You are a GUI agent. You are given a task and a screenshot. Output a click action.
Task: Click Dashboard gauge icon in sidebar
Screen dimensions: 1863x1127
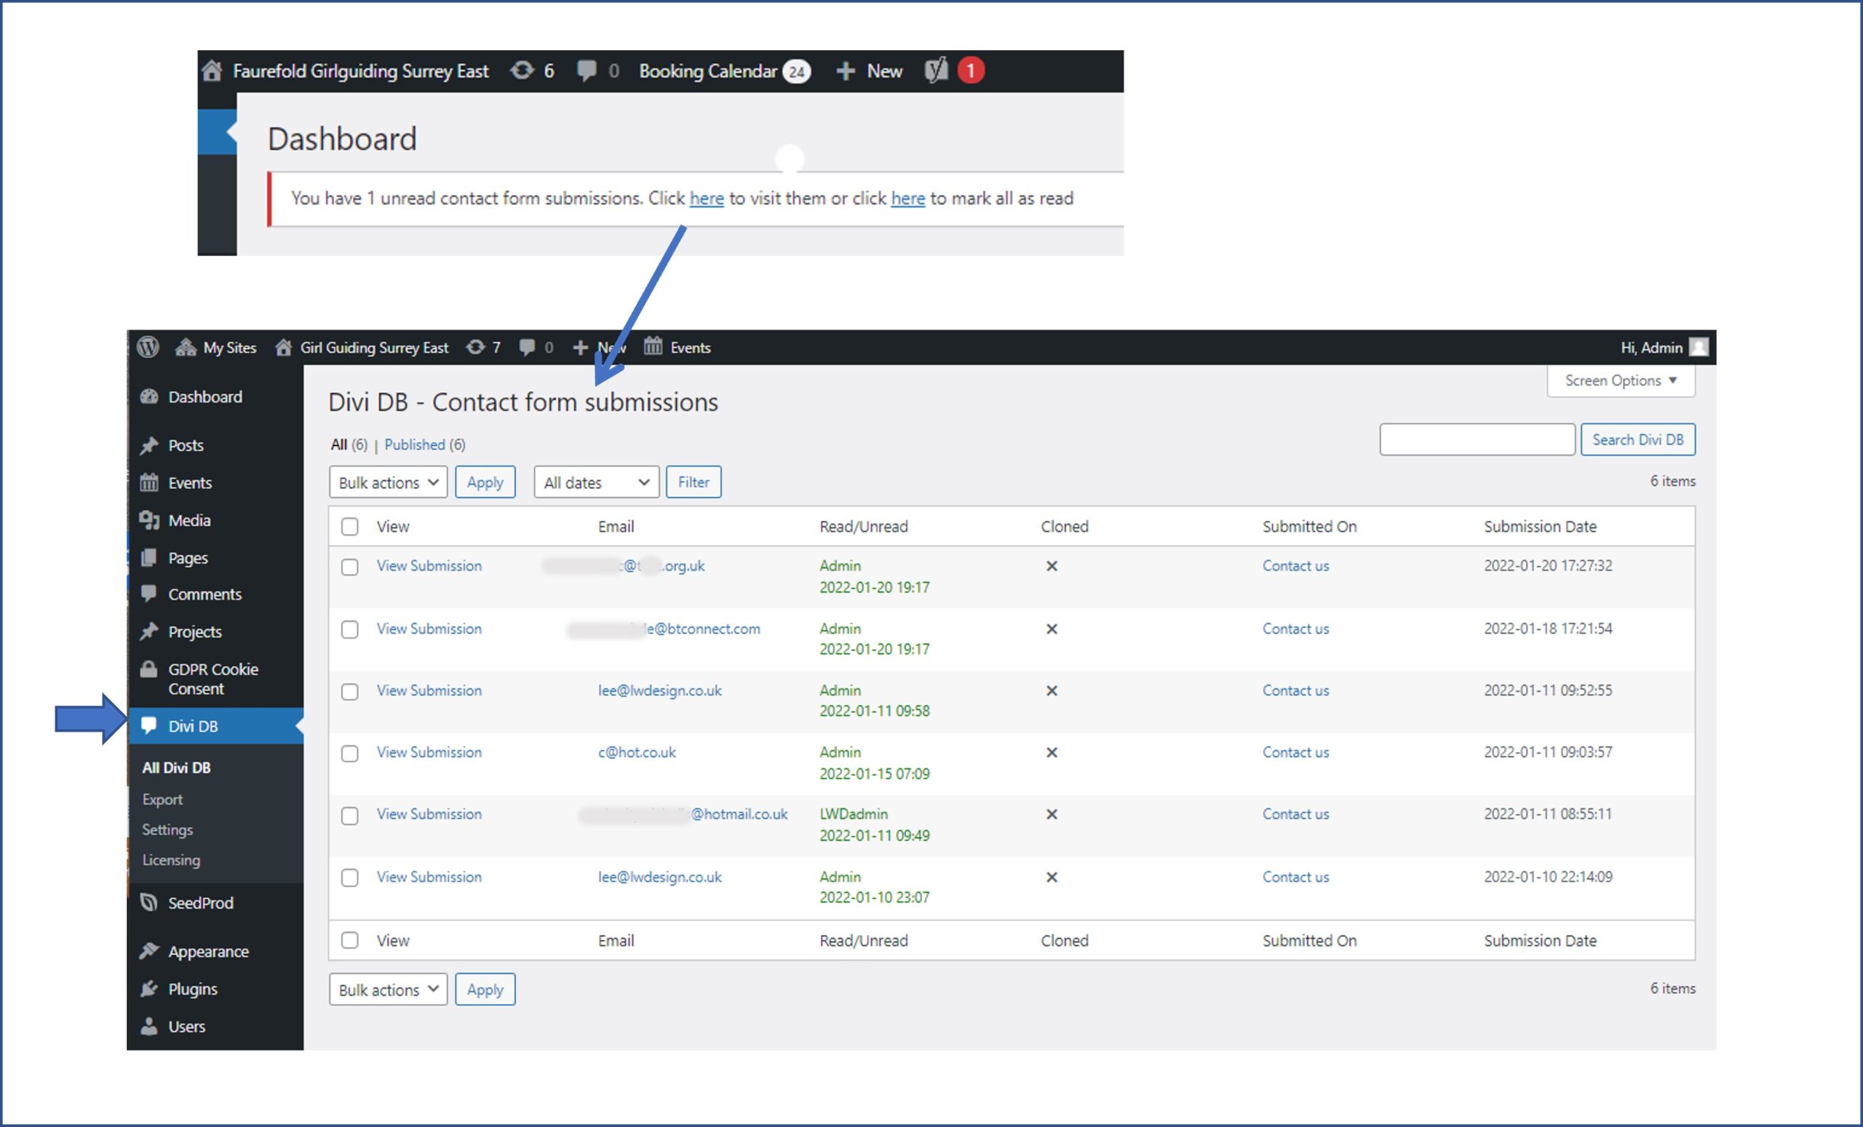coord(149,397)
